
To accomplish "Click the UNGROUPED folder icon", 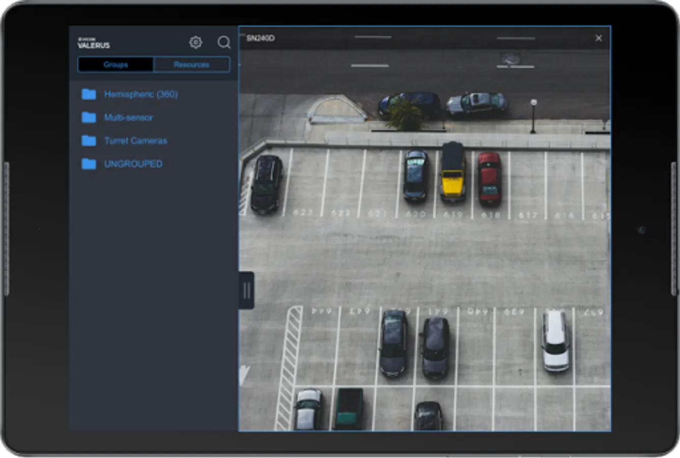I will point(89,164).
